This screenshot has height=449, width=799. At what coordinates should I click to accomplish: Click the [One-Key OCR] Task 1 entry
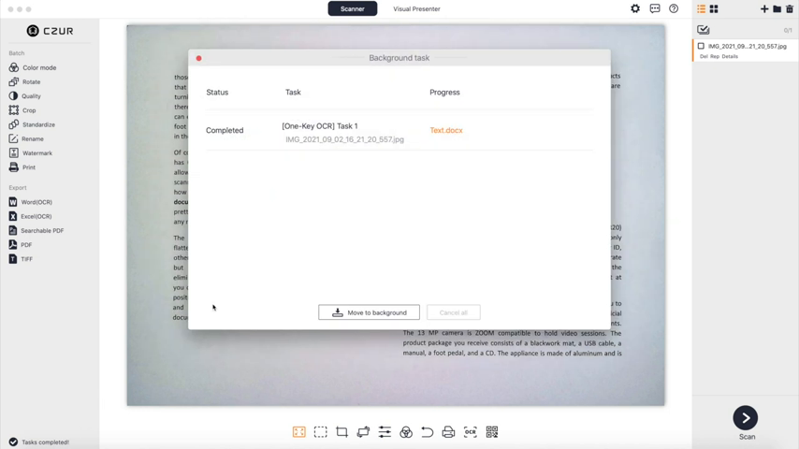coord(319,126)
